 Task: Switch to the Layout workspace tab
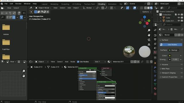click(x=45, y=4)
